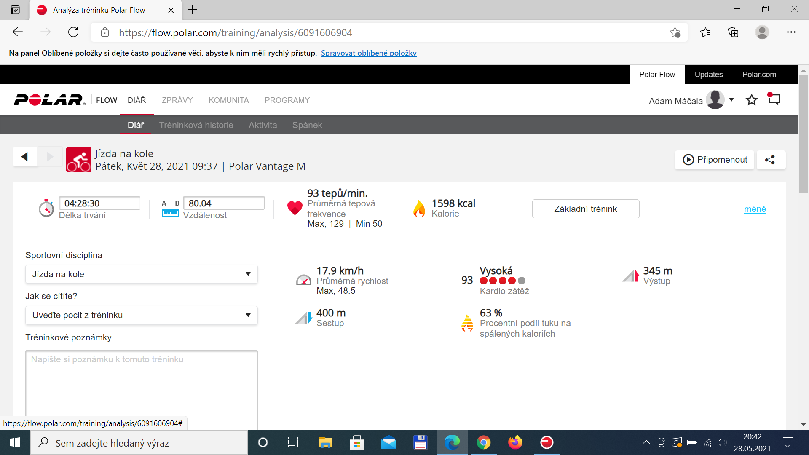Click the favorites star next to user name
The height and width of the screenshot is (455, 809).
(x=751, y=100)
